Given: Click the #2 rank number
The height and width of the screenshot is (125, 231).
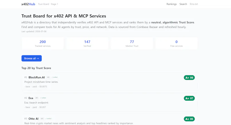Looking at the screenshot, I should point(26,98).
